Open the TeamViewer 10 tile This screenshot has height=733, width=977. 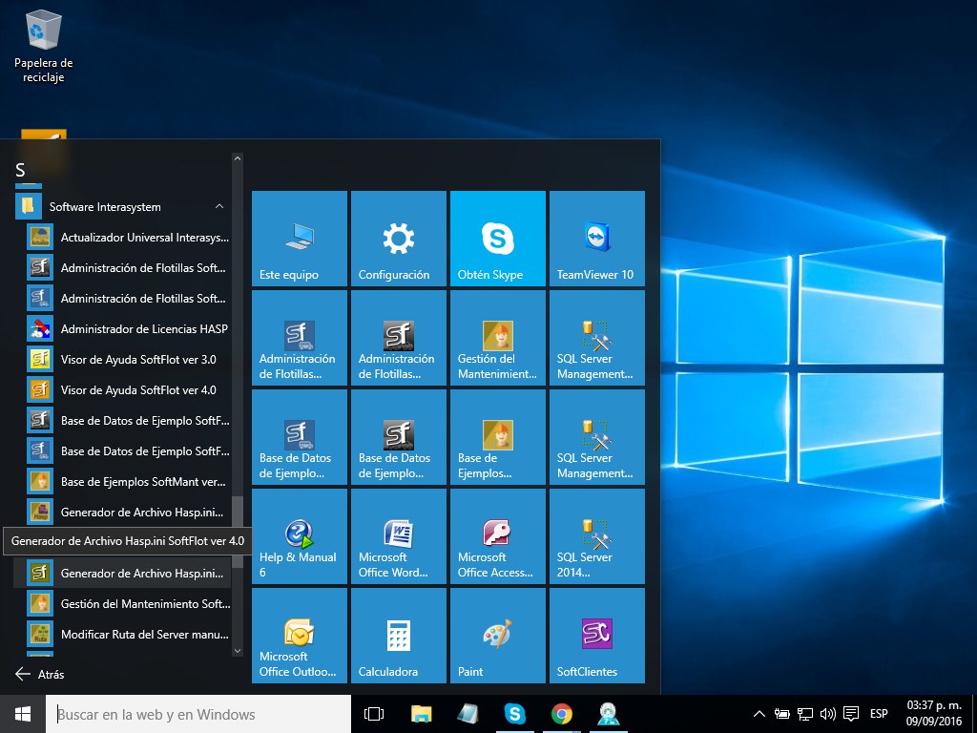click(596, 239)
